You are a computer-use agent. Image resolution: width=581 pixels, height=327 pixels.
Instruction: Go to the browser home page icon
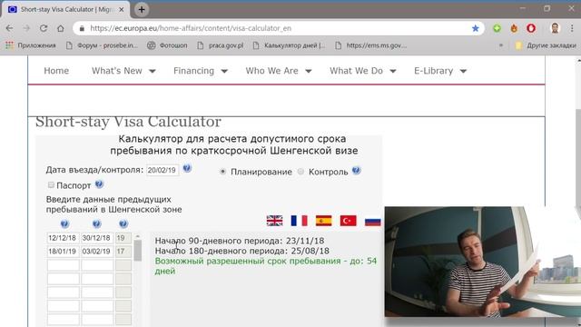click(61, 28)
